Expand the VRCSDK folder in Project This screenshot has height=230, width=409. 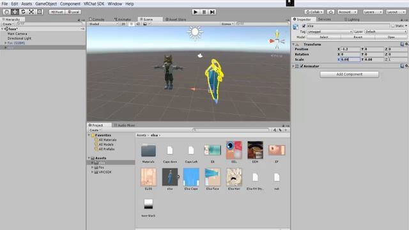pos(92,172)
